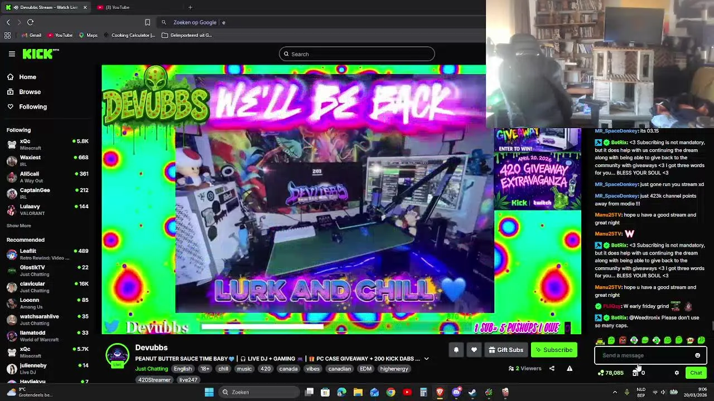
Task: Open Following in sidebar
Action: [27, 106]
